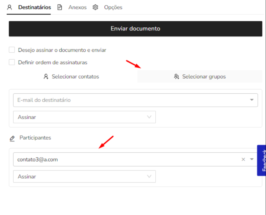Viewport: 266px width, 215px height.
Task: Enable Definir ordem de assinaturas checkbox
Action: click(12, 62)
